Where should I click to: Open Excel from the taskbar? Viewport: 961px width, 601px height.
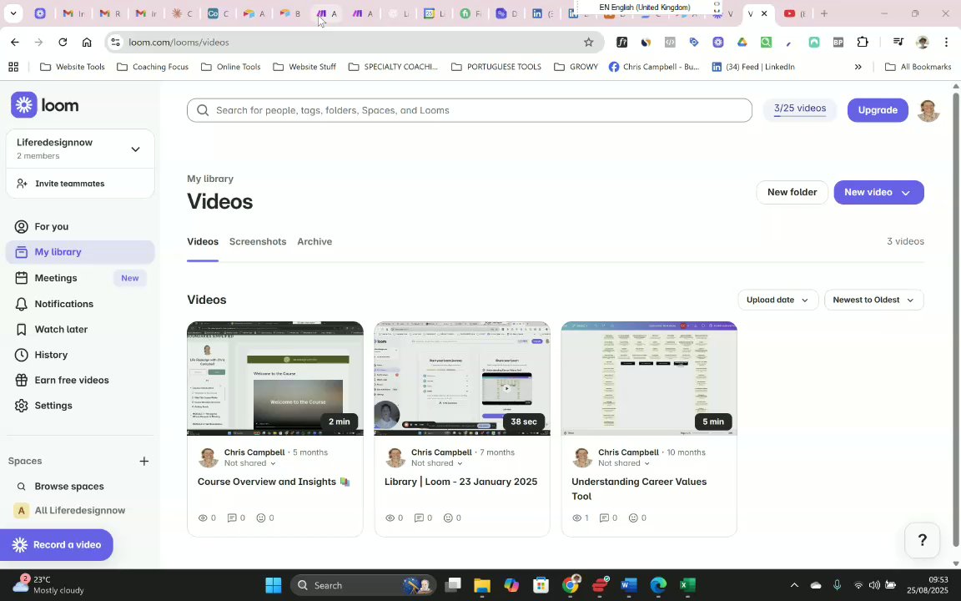click(687, 585)
